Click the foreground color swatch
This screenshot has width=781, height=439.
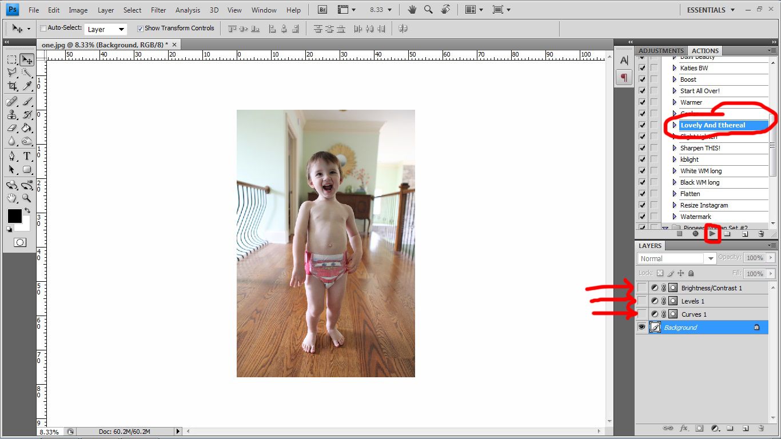(14, 216)
